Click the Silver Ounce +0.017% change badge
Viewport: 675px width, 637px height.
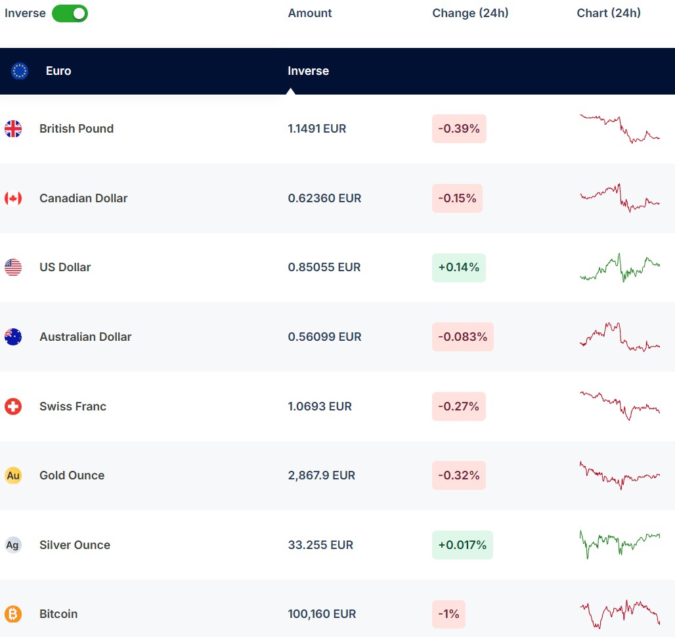coord(462,545)
